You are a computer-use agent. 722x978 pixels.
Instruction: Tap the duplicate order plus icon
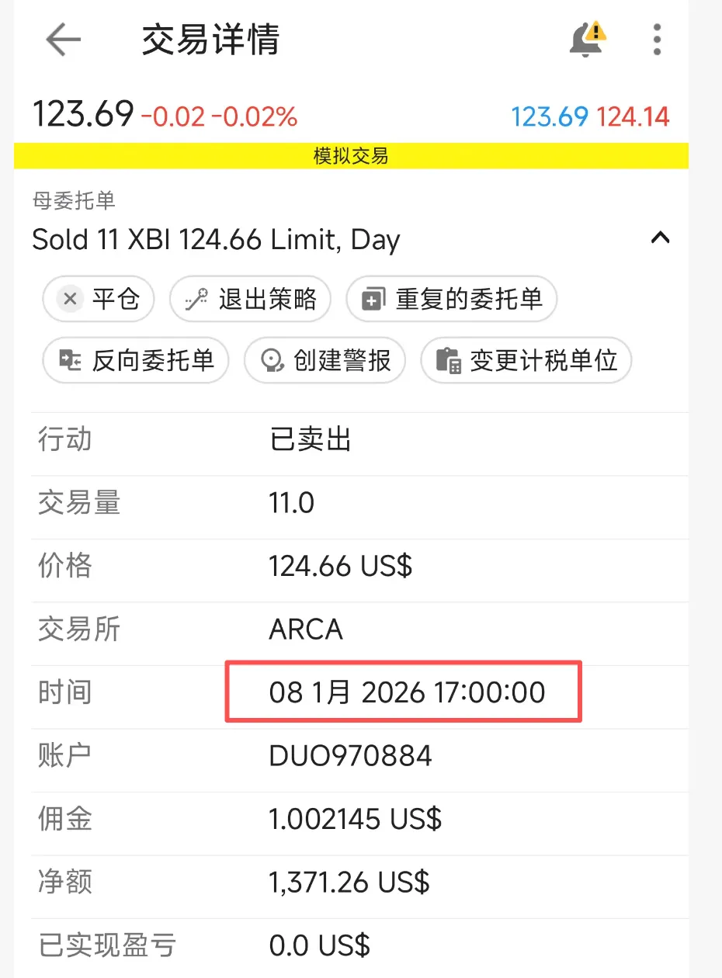pos(373,299)
